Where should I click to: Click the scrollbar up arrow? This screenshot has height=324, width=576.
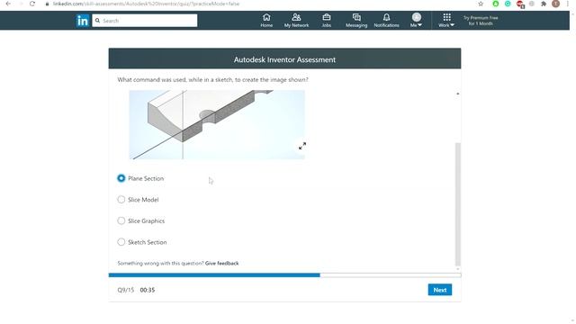point(458,94)
